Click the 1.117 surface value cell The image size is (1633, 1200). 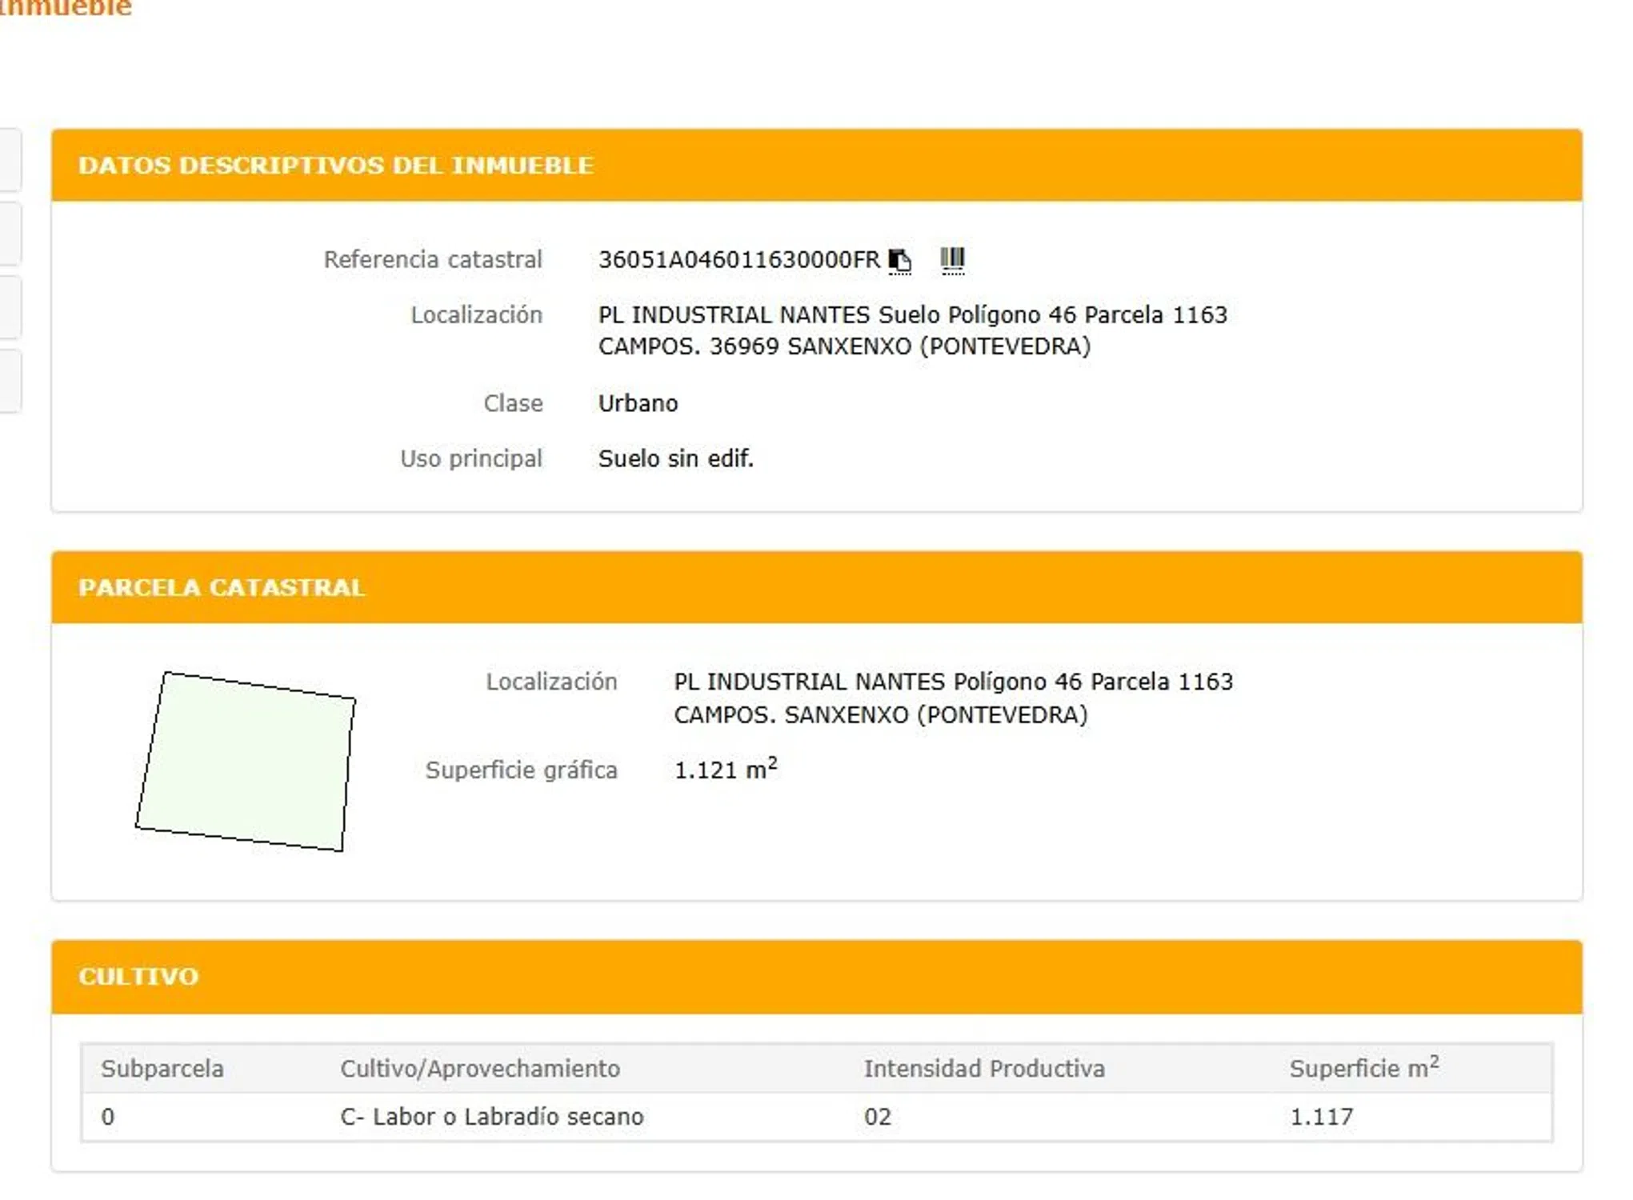tap(1320, 1117)
